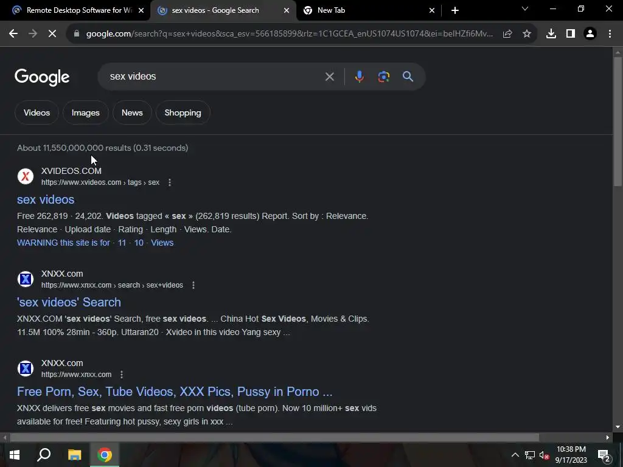Bookmark this page with the star icon
Screen dimensions: 623x467
point(527,34)
